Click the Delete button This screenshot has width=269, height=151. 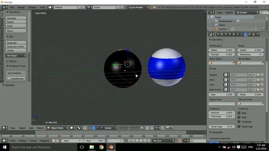pyautogui.click(x=16, y=50)
